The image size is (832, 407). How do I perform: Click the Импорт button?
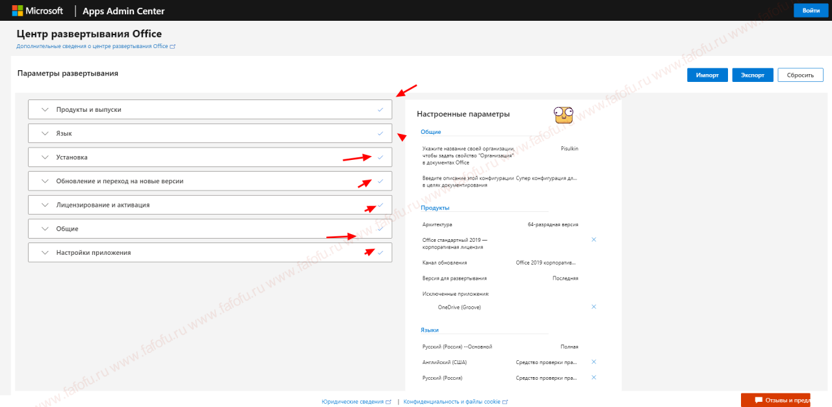tap(707, 75)
